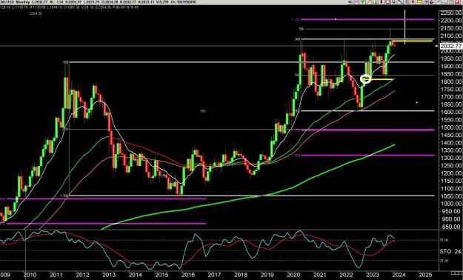Select the diagonal pencil line toolbar icon
The width and height of the screenshot is (463, 280).
(x=400, y=1)
